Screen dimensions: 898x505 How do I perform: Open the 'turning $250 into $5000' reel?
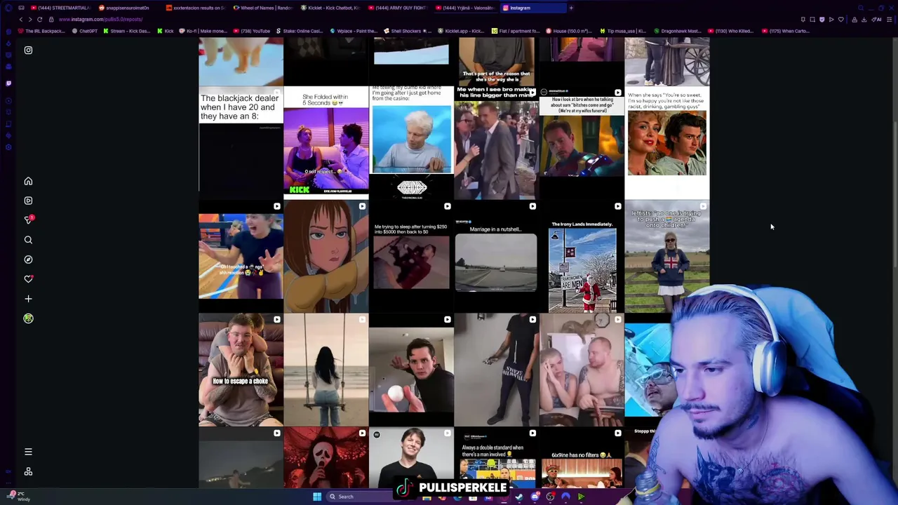tap(411, 257)
